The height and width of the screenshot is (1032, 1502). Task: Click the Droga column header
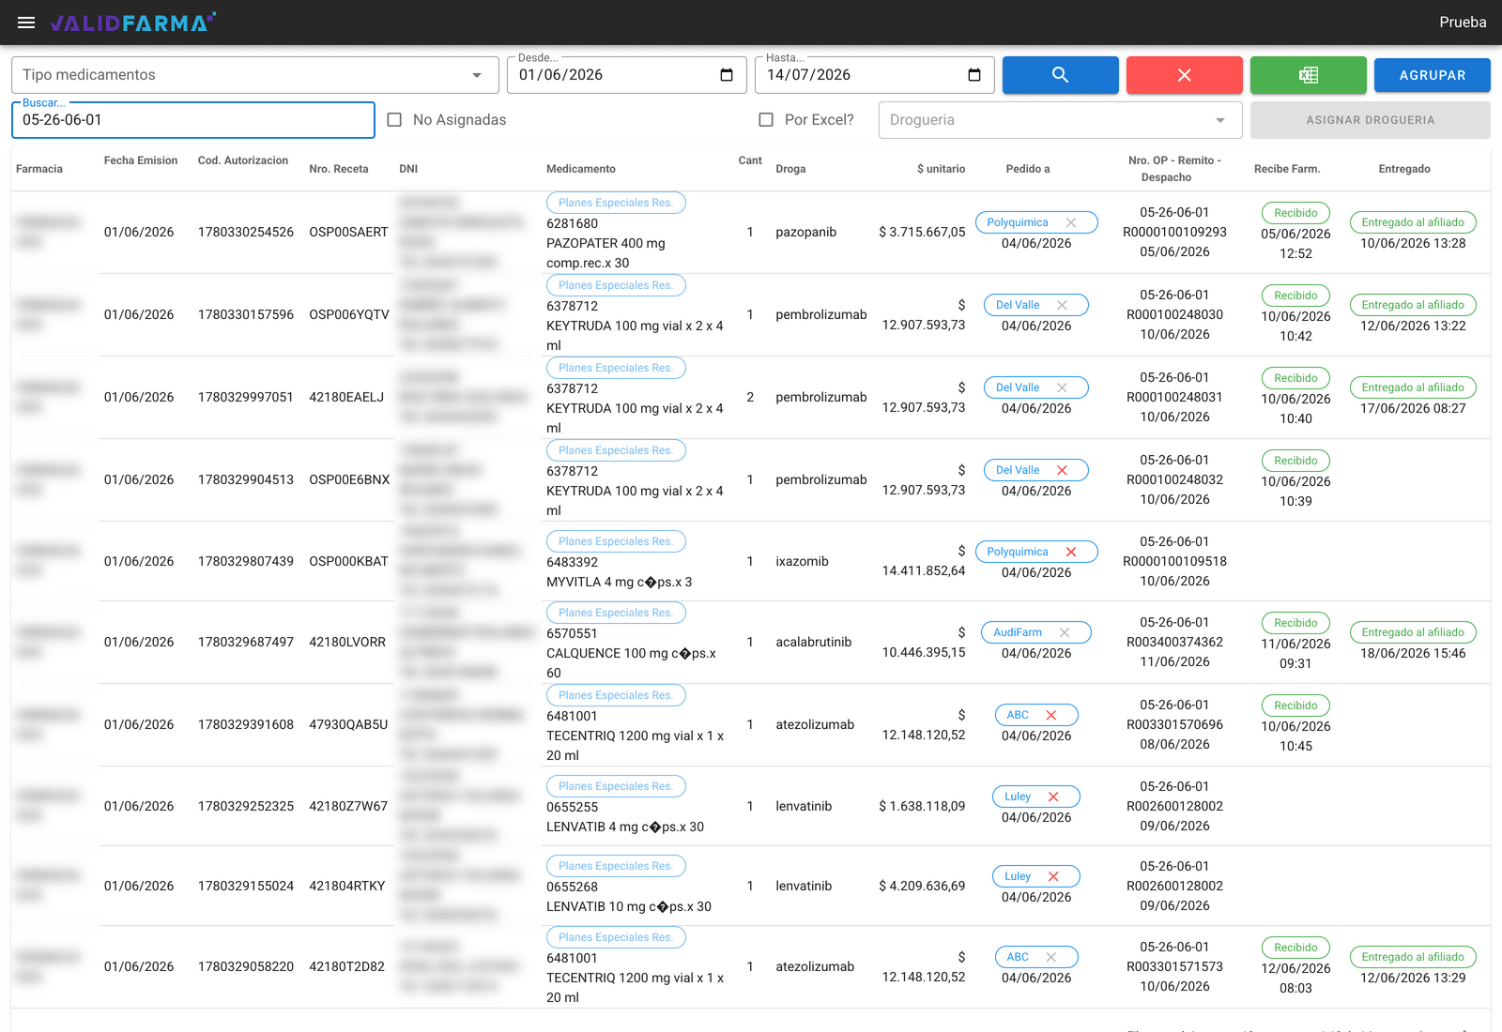pos(790,169)
